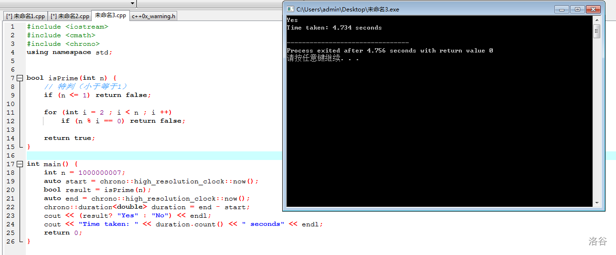616x255 pixels.
Task: Collapse the isPrime function fold marker
Action: pos(20,78)
